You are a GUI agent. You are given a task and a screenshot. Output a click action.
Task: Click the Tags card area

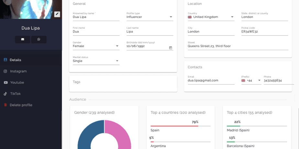pyautogui.click(x=123, y=84)
